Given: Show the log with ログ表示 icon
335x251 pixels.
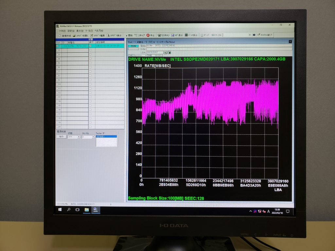Looking at the screenshot, I should point(172,35).
